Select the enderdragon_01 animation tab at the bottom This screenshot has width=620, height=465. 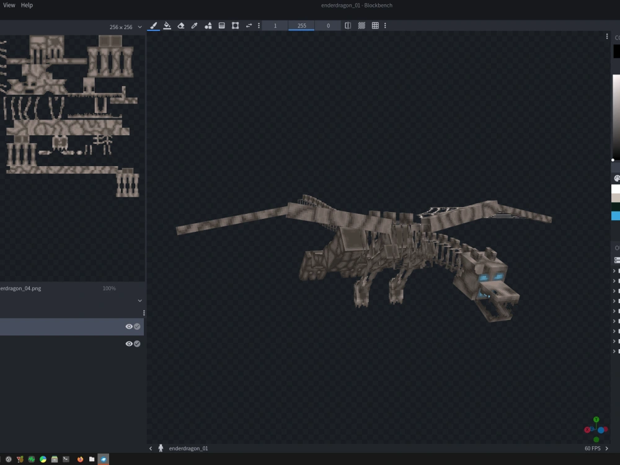click(189, 448)
